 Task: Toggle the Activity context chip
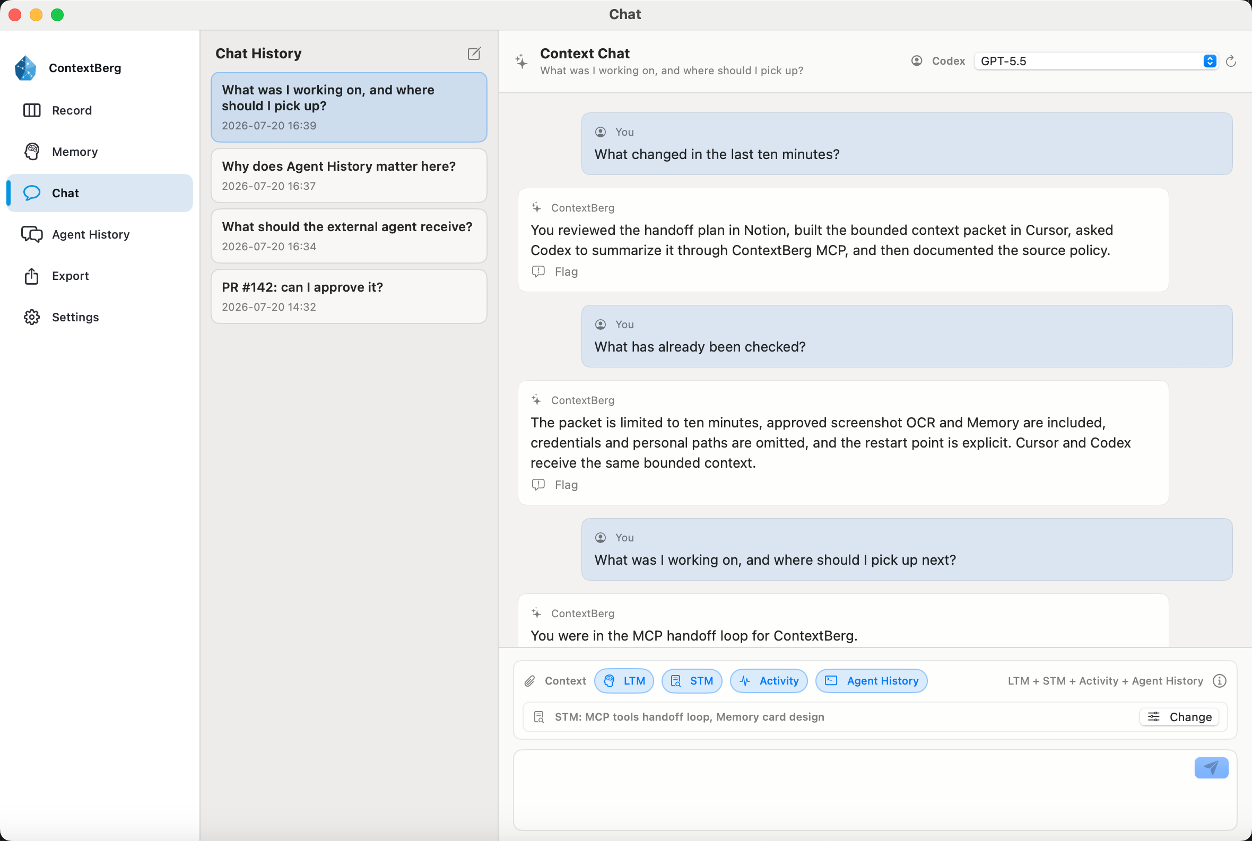coord(769,681)
